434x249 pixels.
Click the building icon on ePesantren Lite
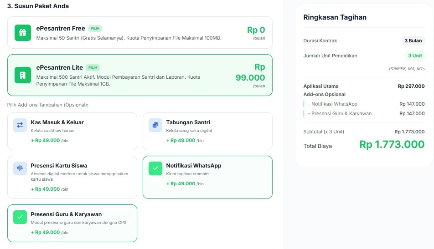(22, 75)
